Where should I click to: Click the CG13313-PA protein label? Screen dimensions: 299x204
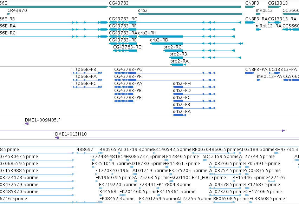(283, 70)
